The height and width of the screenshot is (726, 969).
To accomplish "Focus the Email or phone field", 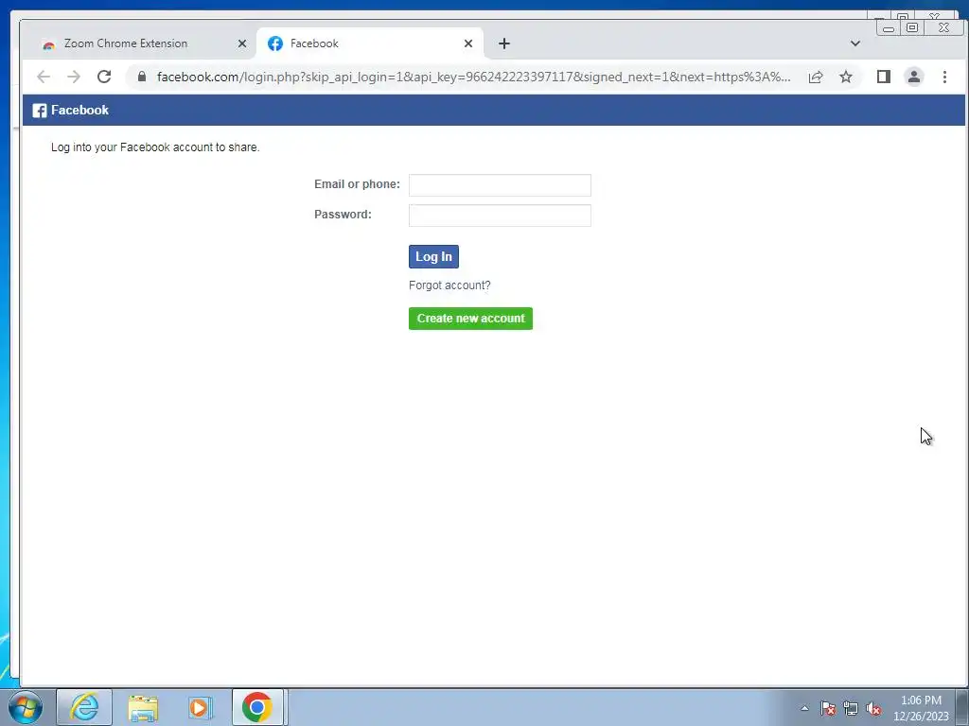I will [500, 185].
